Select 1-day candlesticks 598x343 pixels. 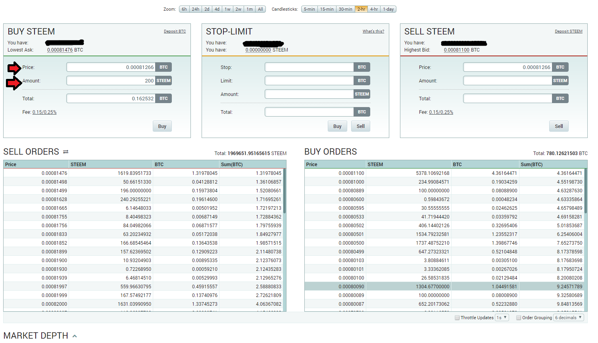click(x=388, y=9)
